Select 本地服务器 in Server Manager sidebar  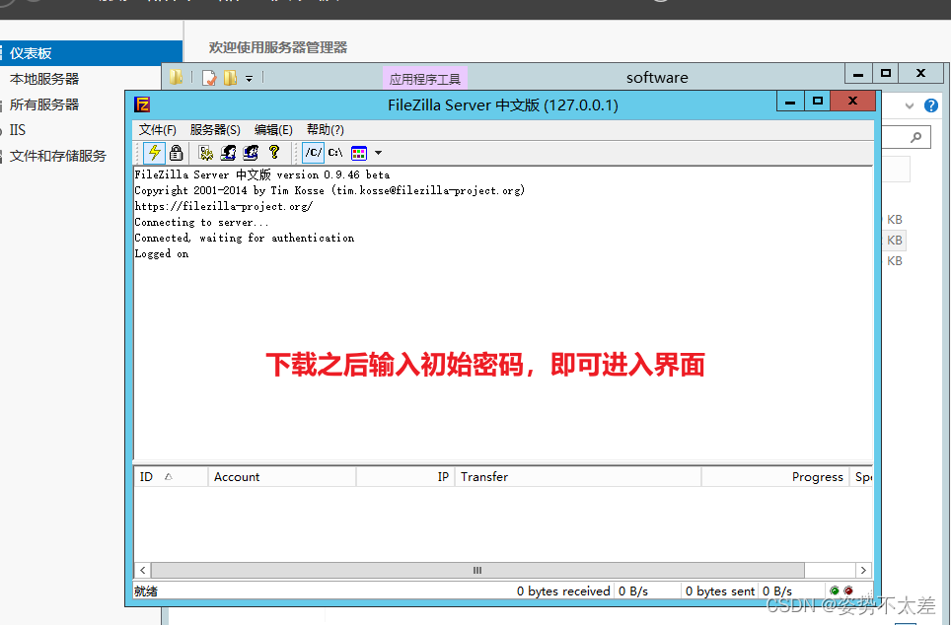click(x=44, y=79)
